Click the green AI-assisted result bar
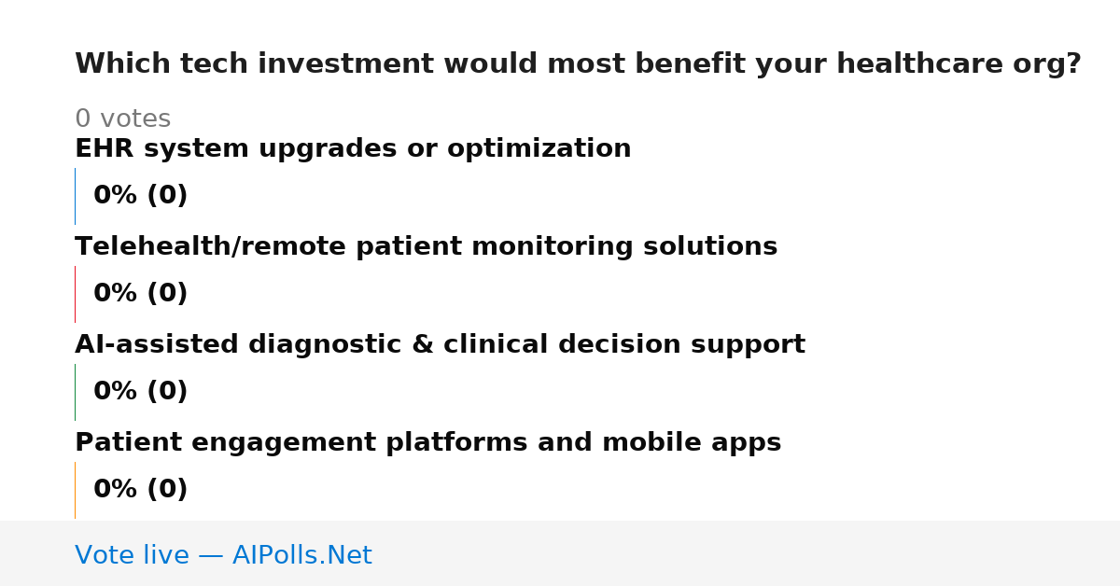 (x=75, y=392)
